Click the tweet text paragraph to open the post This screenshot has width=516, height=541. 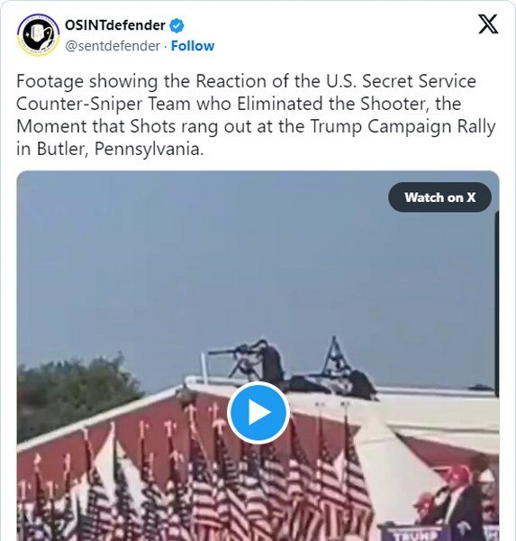[256, 115]
